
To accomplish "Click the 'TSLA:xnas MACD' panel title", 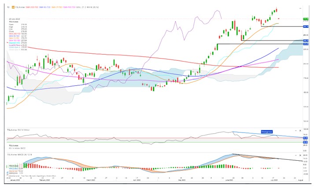I will click(19, 155).
